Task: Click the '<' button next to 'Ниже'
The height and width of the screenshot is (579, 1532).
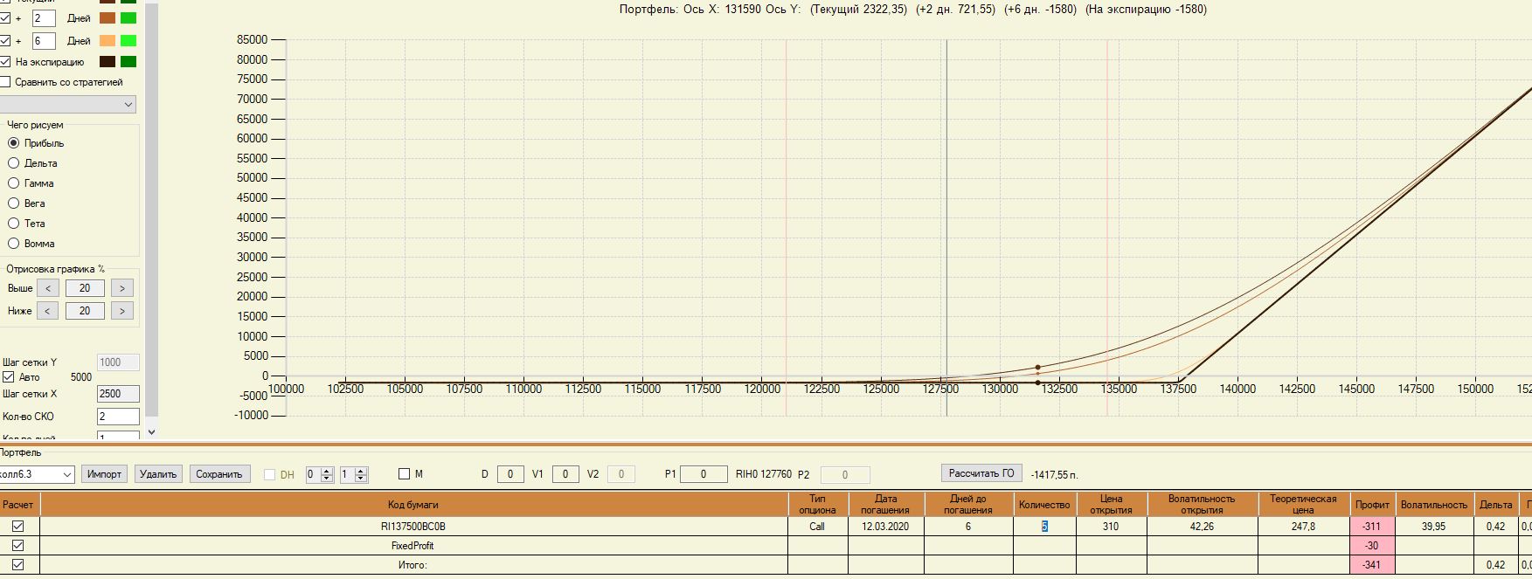Action: pyautogui.click(x=48, y=311)
